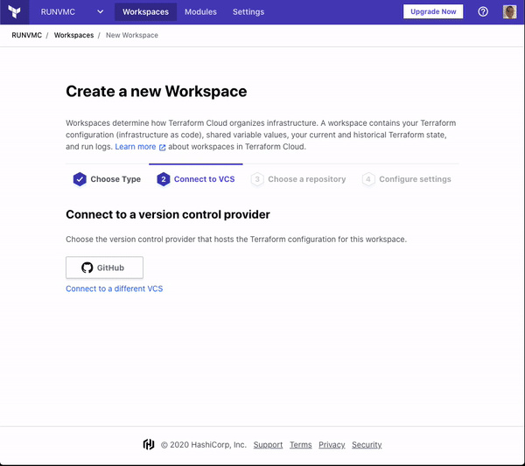Screen dimensions: 525x466
Task: Click the HashiCorp logo in footer
Action: coord(149,445)
